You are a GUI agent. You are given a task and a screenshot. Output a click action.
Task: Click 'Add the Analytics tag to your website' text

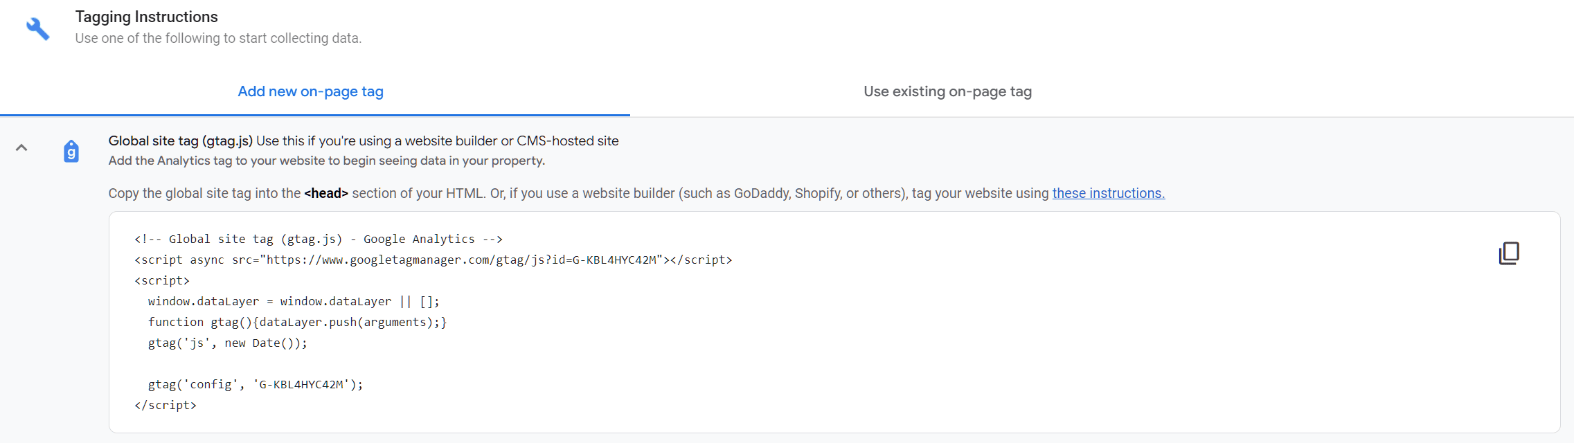[x=327, y=161]
